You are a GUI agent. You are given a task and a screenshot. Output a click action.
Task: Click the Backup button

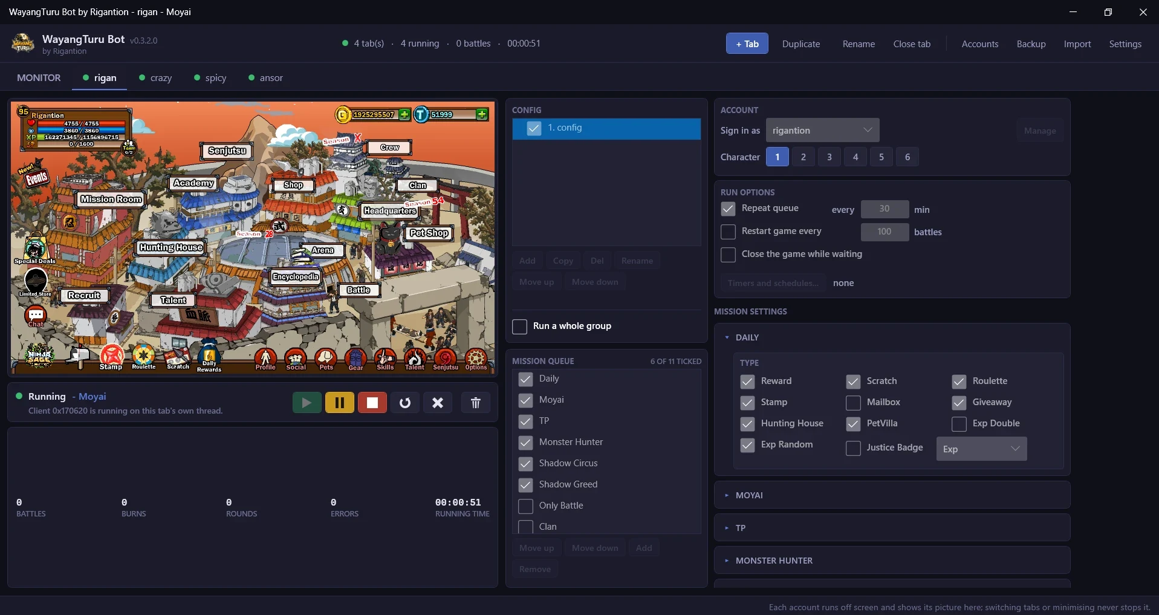coord(1031,44)
